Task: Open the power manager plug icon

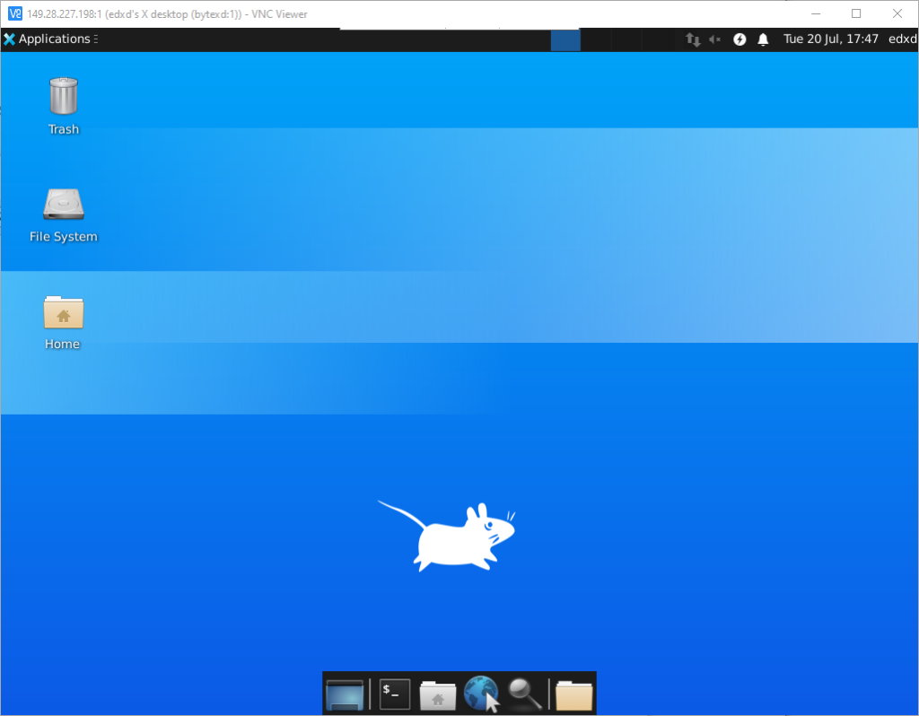Action: pyautogui.click(x=739, y=39)
